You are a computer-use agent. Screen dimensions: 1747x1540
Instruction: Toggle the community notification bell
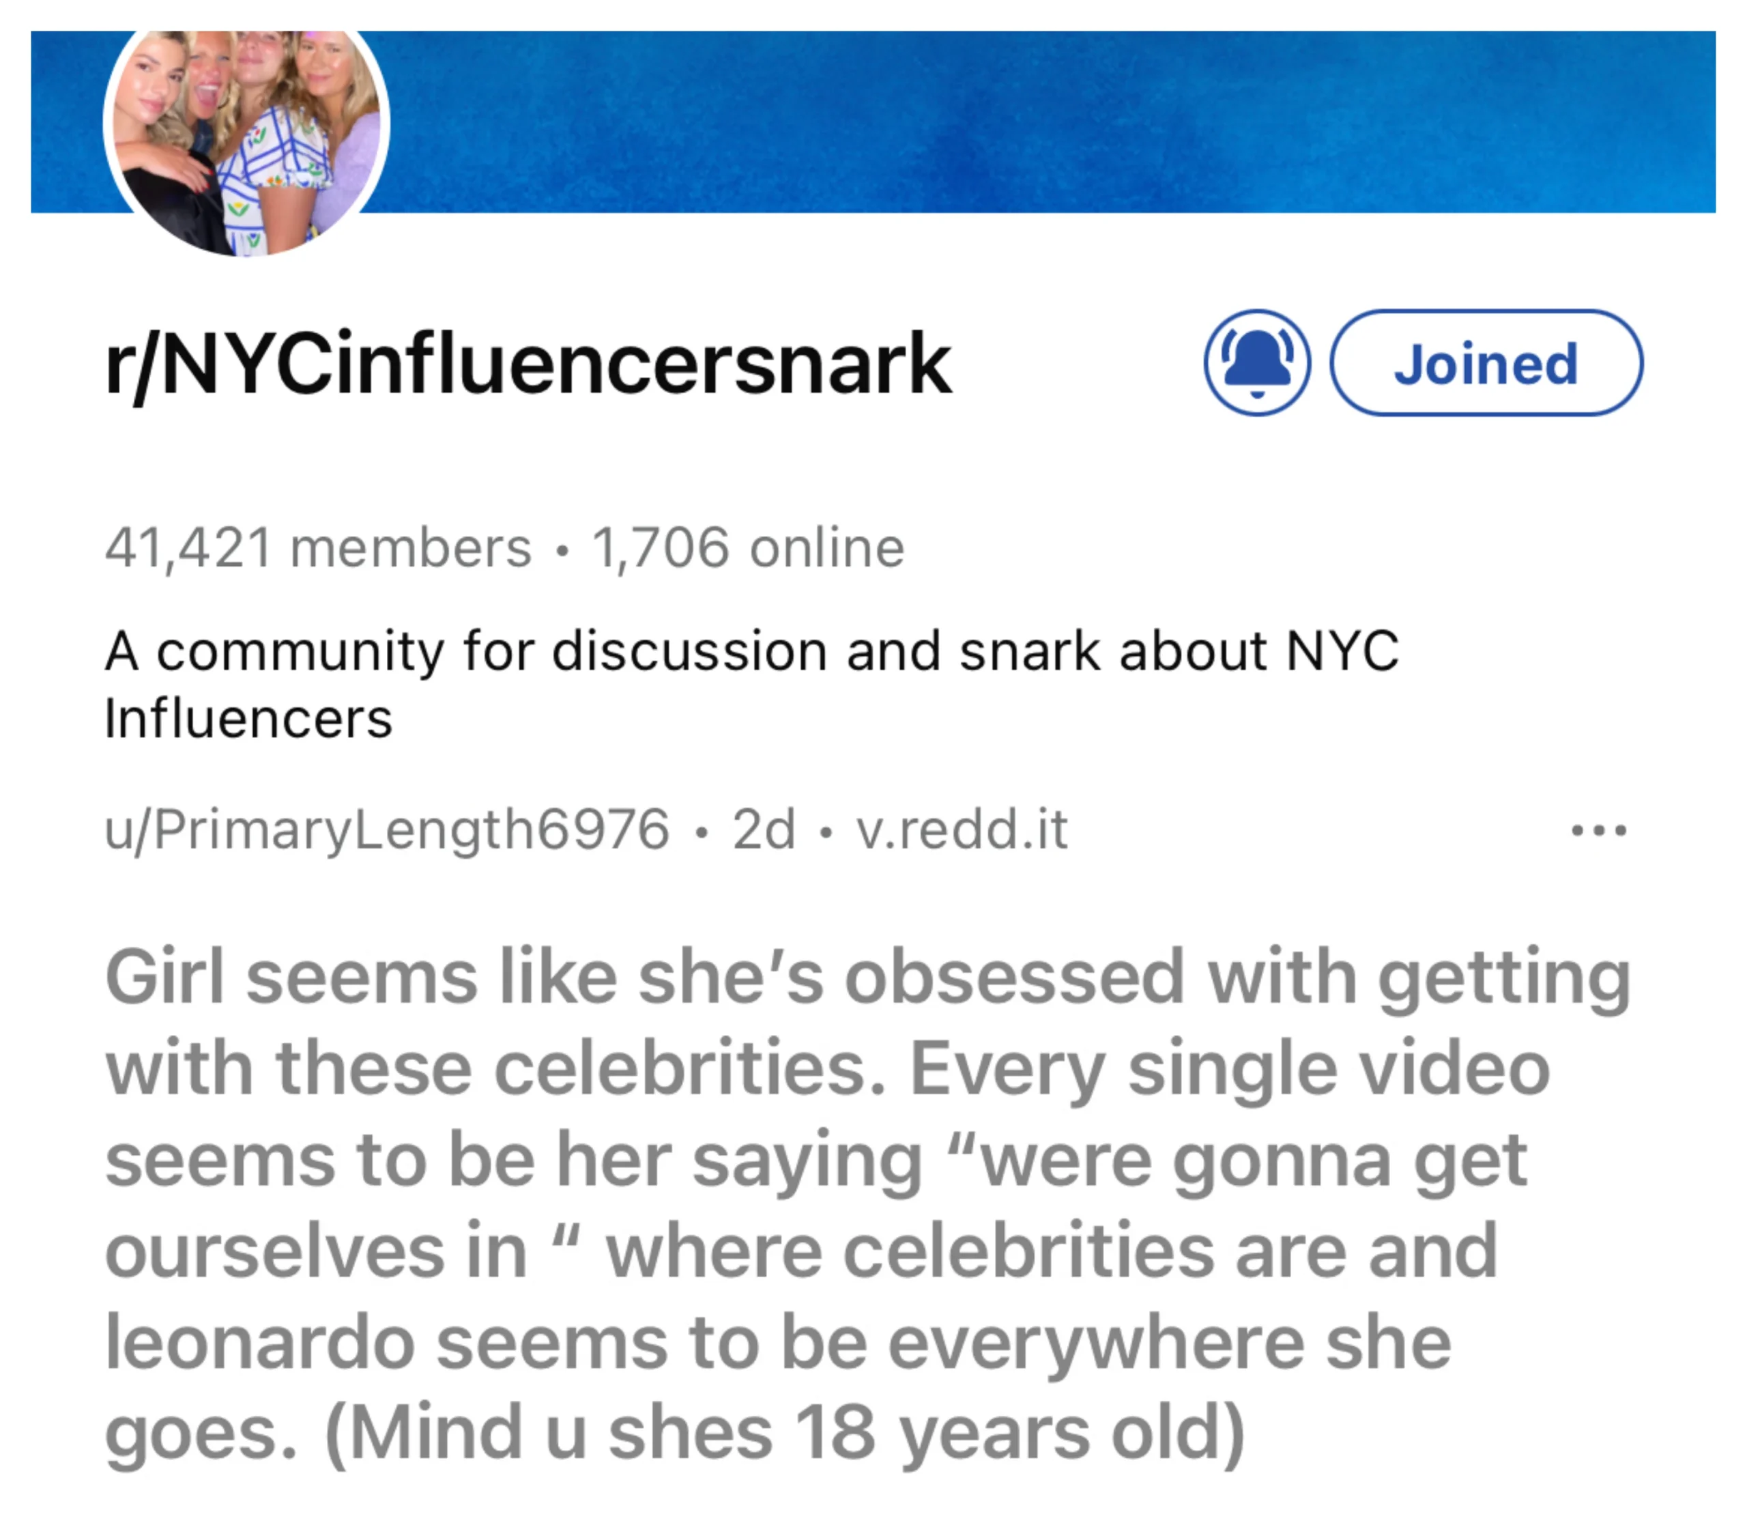tap(1256, 362)
